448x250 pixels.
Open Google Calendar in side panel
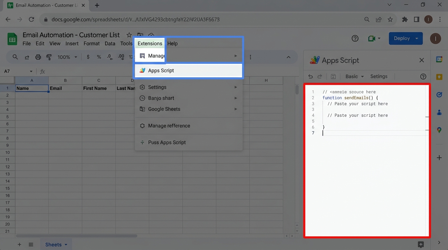pos(439,59)
